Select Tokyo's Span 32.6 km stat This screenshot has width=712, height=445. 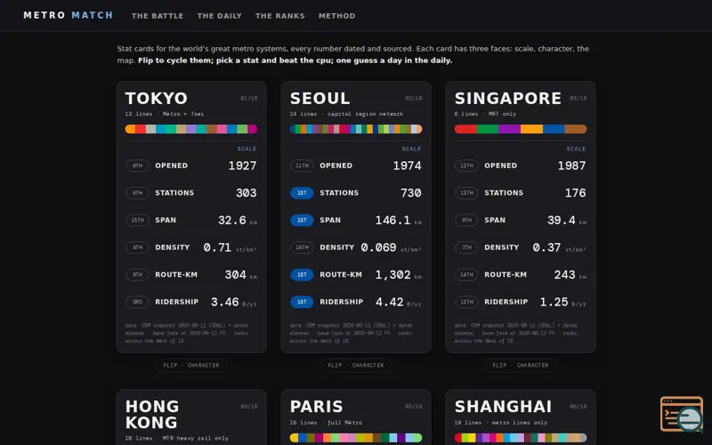point(191,220)
